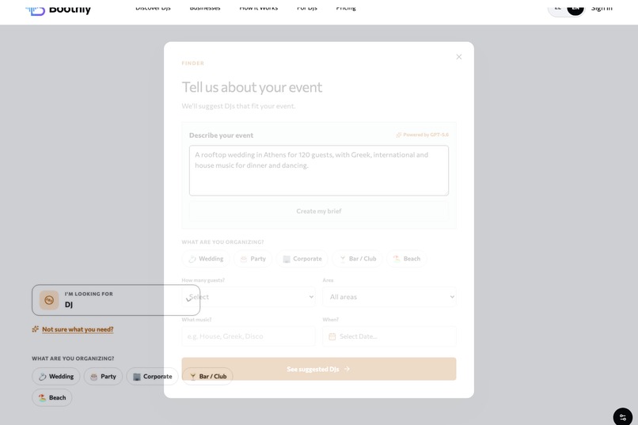Click the What music text field
Screen dimensions: 638x425
(249, 336)
